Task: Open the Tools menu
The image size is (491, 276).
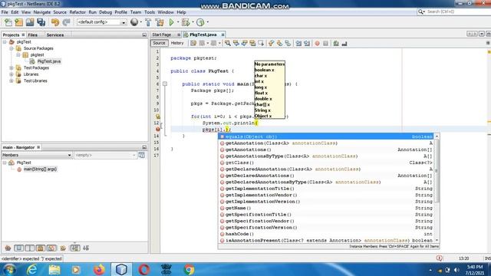Action: click(150, 12)
